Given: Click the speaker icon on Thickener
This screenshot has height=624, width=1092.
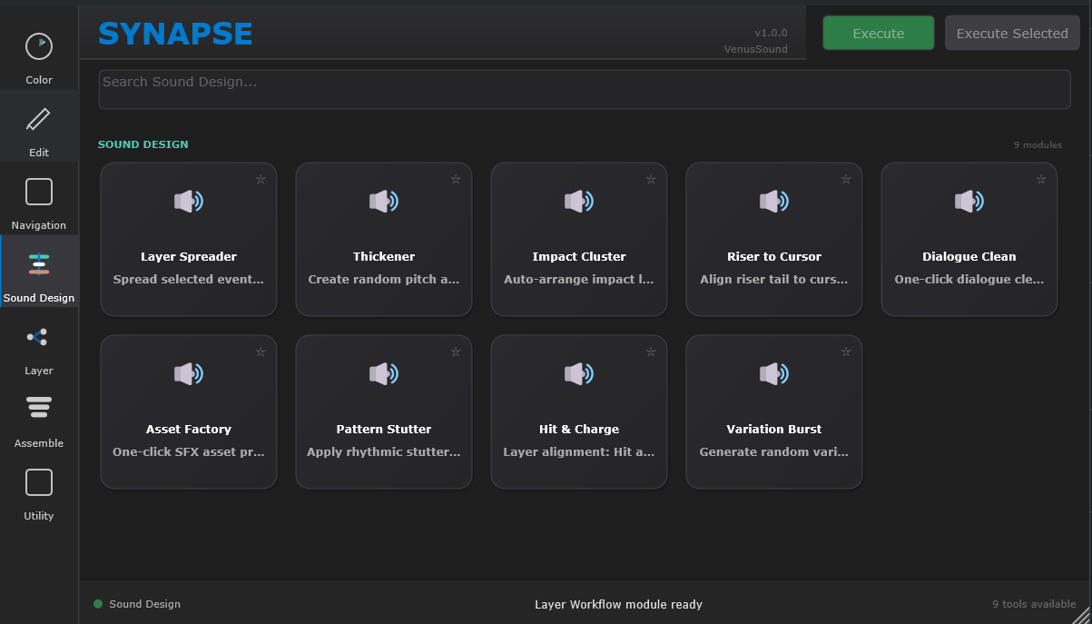Looking at the screenshot, I should coord(384,202).
